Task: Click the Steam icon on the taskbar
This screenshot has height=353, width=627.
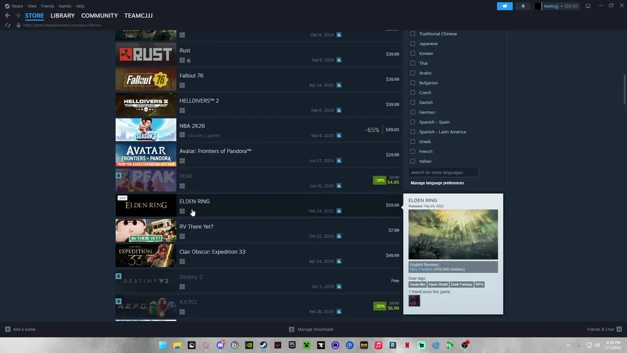Action: (x=263, y=345)
